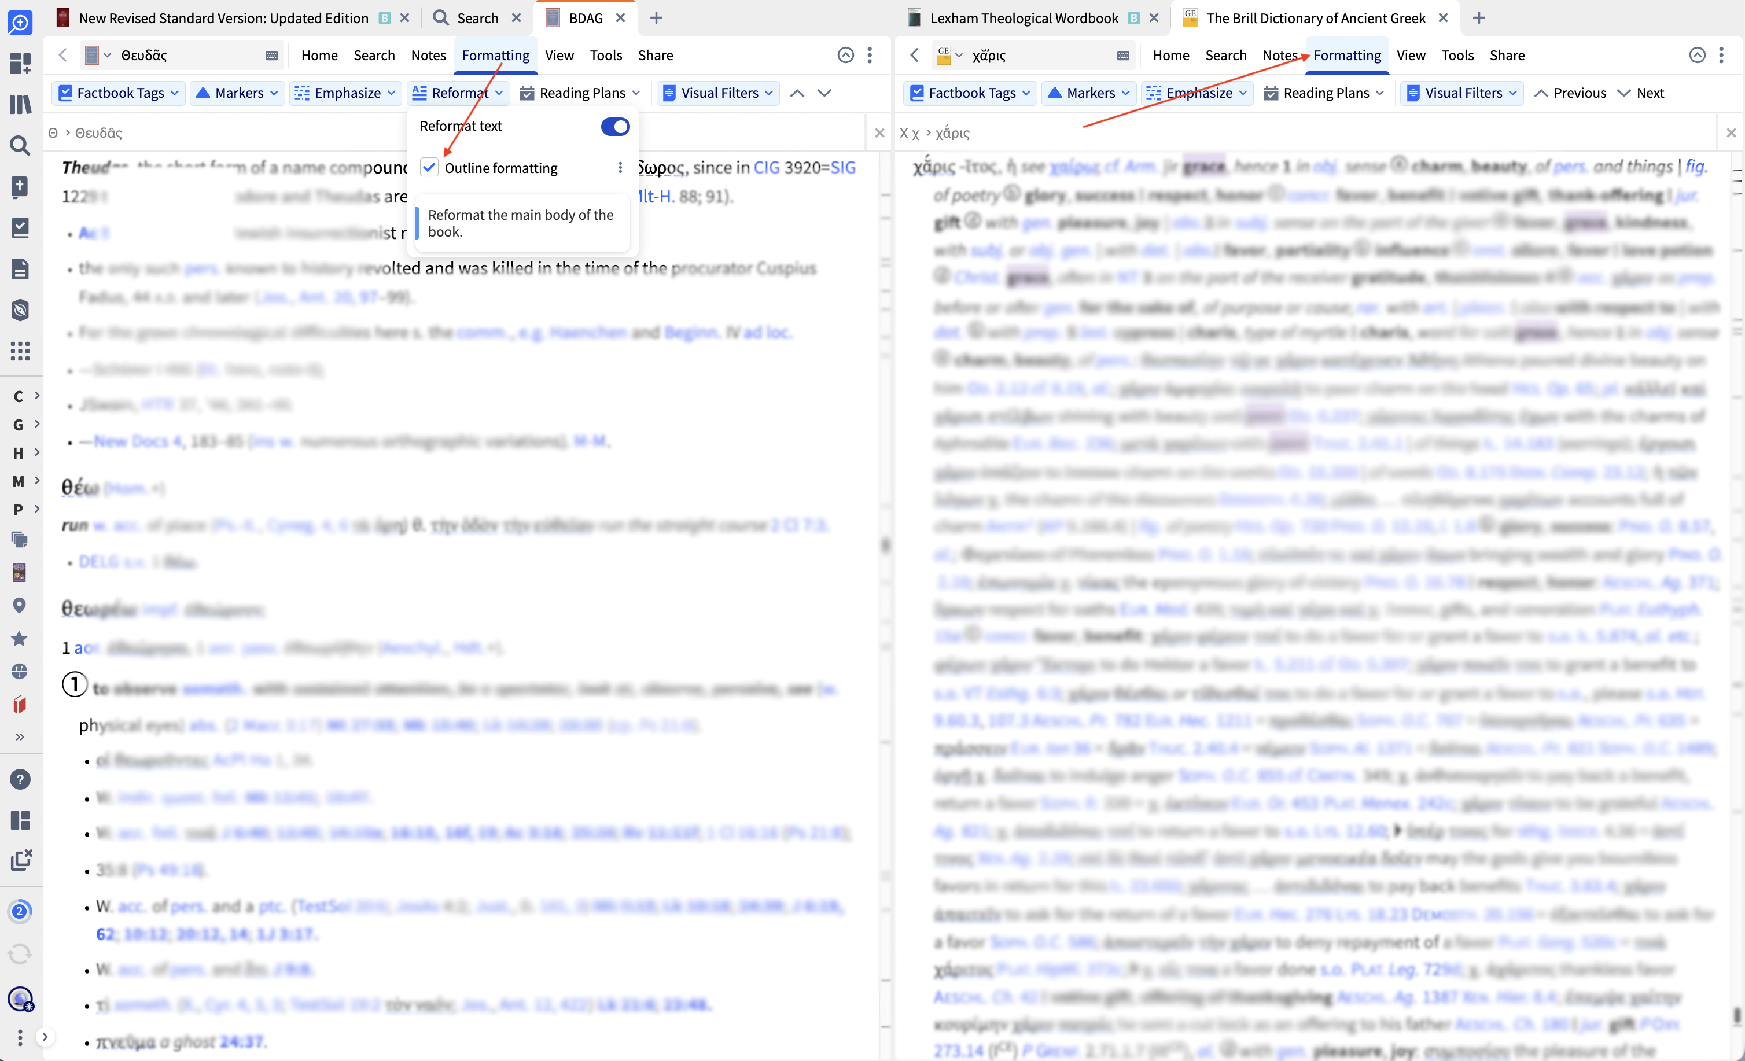Uncheck the Outline formatting checkbox
Image resolution: width=1745 pixels, height=1061 pixels.
(429, 167)
